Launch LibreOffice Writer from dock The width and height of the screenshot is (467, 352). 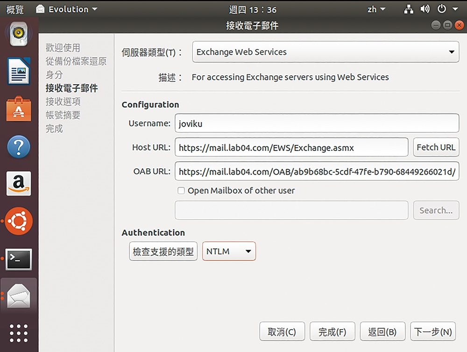19,71
